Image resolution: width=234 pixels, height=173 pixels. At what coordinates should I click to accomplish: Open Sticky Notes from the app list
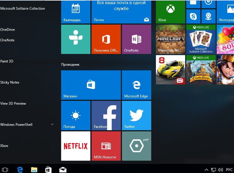(10, 82)
